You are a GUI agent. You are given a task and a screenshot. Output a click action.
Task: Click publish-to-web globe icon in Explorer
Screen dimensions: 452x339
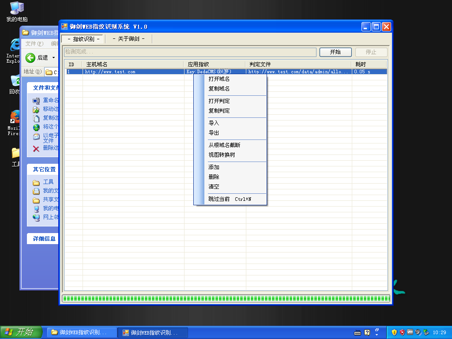(36, 127)
